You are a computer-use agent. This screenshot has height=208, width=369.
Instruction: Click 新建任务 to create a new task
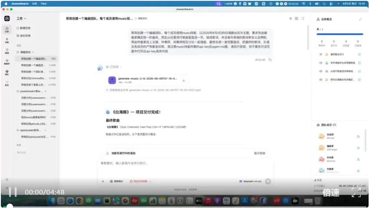pos(23,28)
